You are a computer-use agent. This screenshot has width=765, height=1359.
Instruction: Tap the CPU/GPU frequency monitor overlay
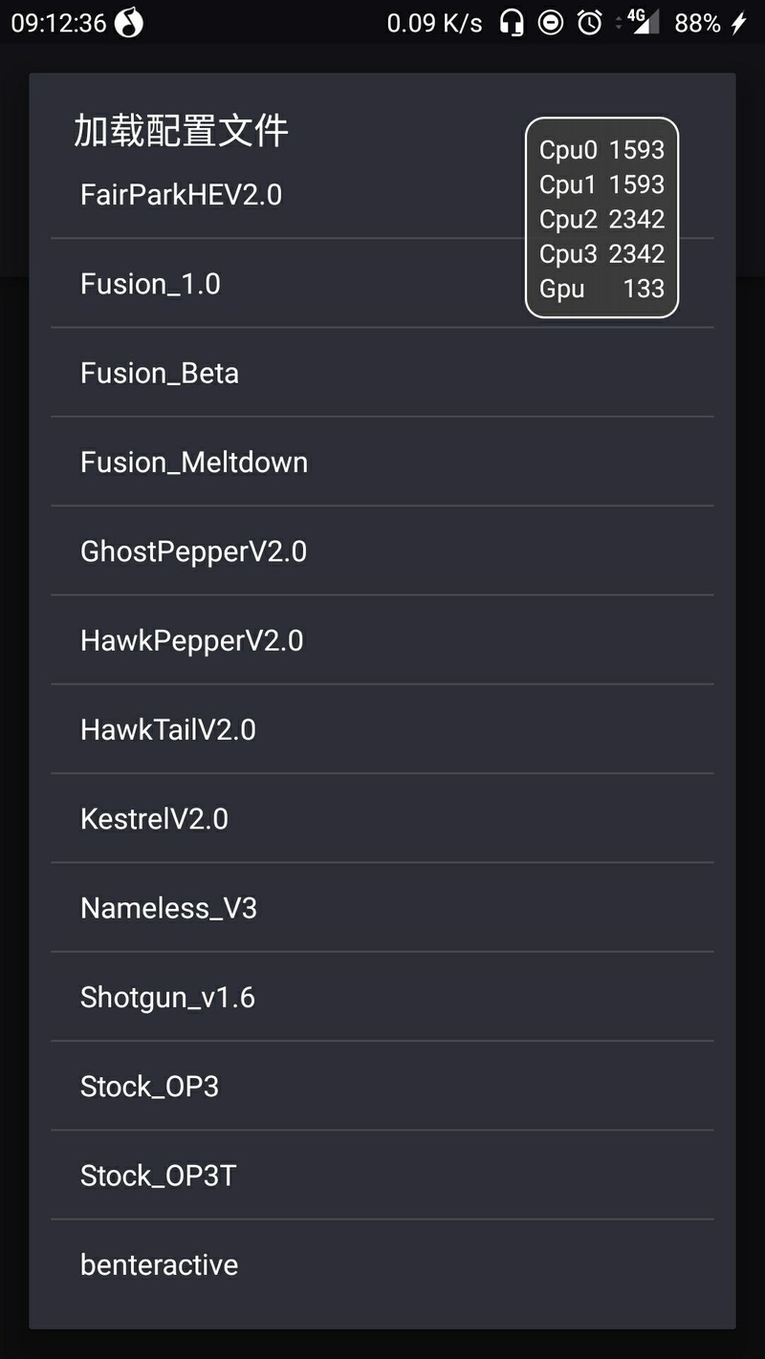[x=601, y=218]
